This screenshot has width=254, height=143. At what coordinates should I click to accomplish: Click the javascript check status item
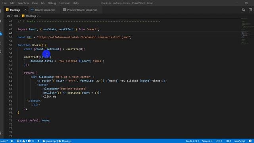50,141
